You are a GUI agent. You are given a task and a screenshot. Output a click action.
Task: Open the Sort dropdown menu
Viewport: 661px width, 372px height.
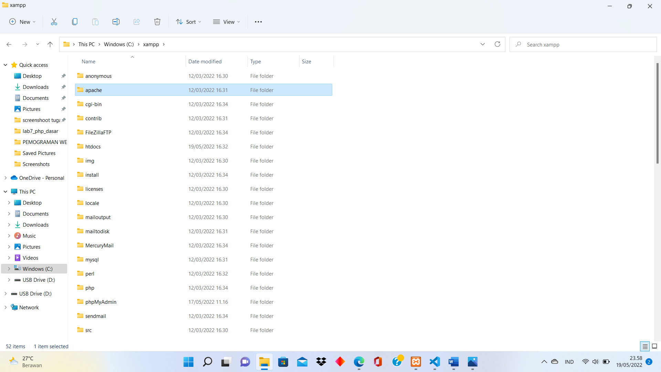[x=189, y=22]
